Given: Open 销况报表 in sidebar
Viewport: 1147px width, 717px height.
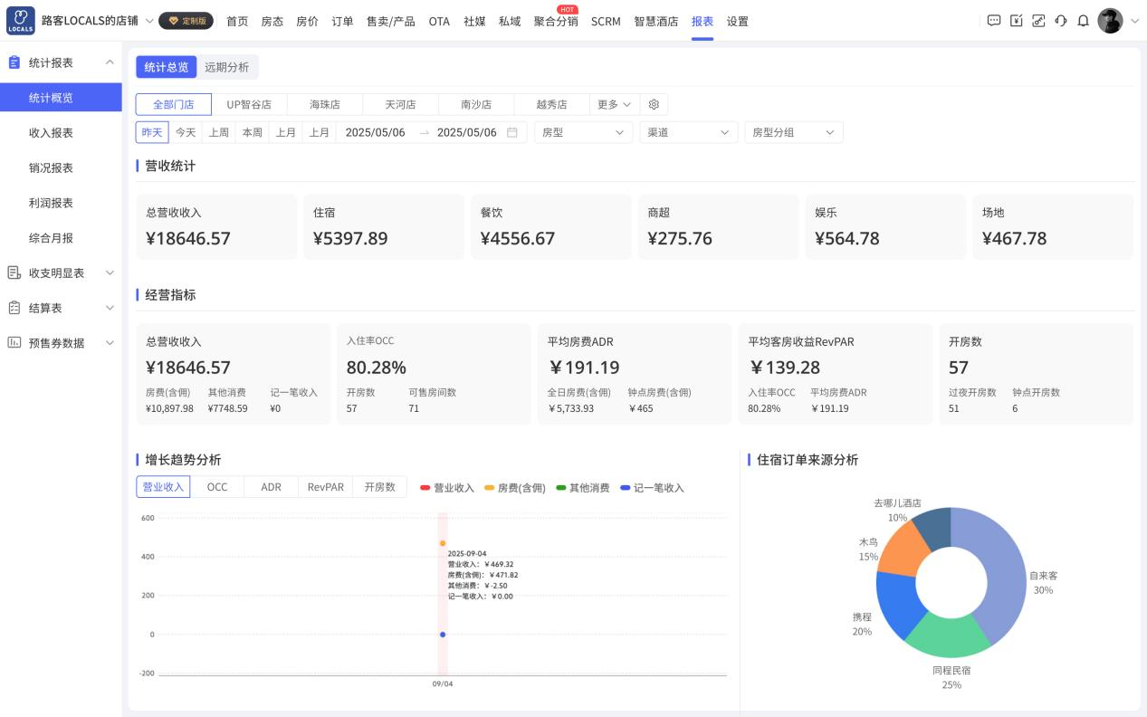Looking at the screenshot, I should point(61,168).
